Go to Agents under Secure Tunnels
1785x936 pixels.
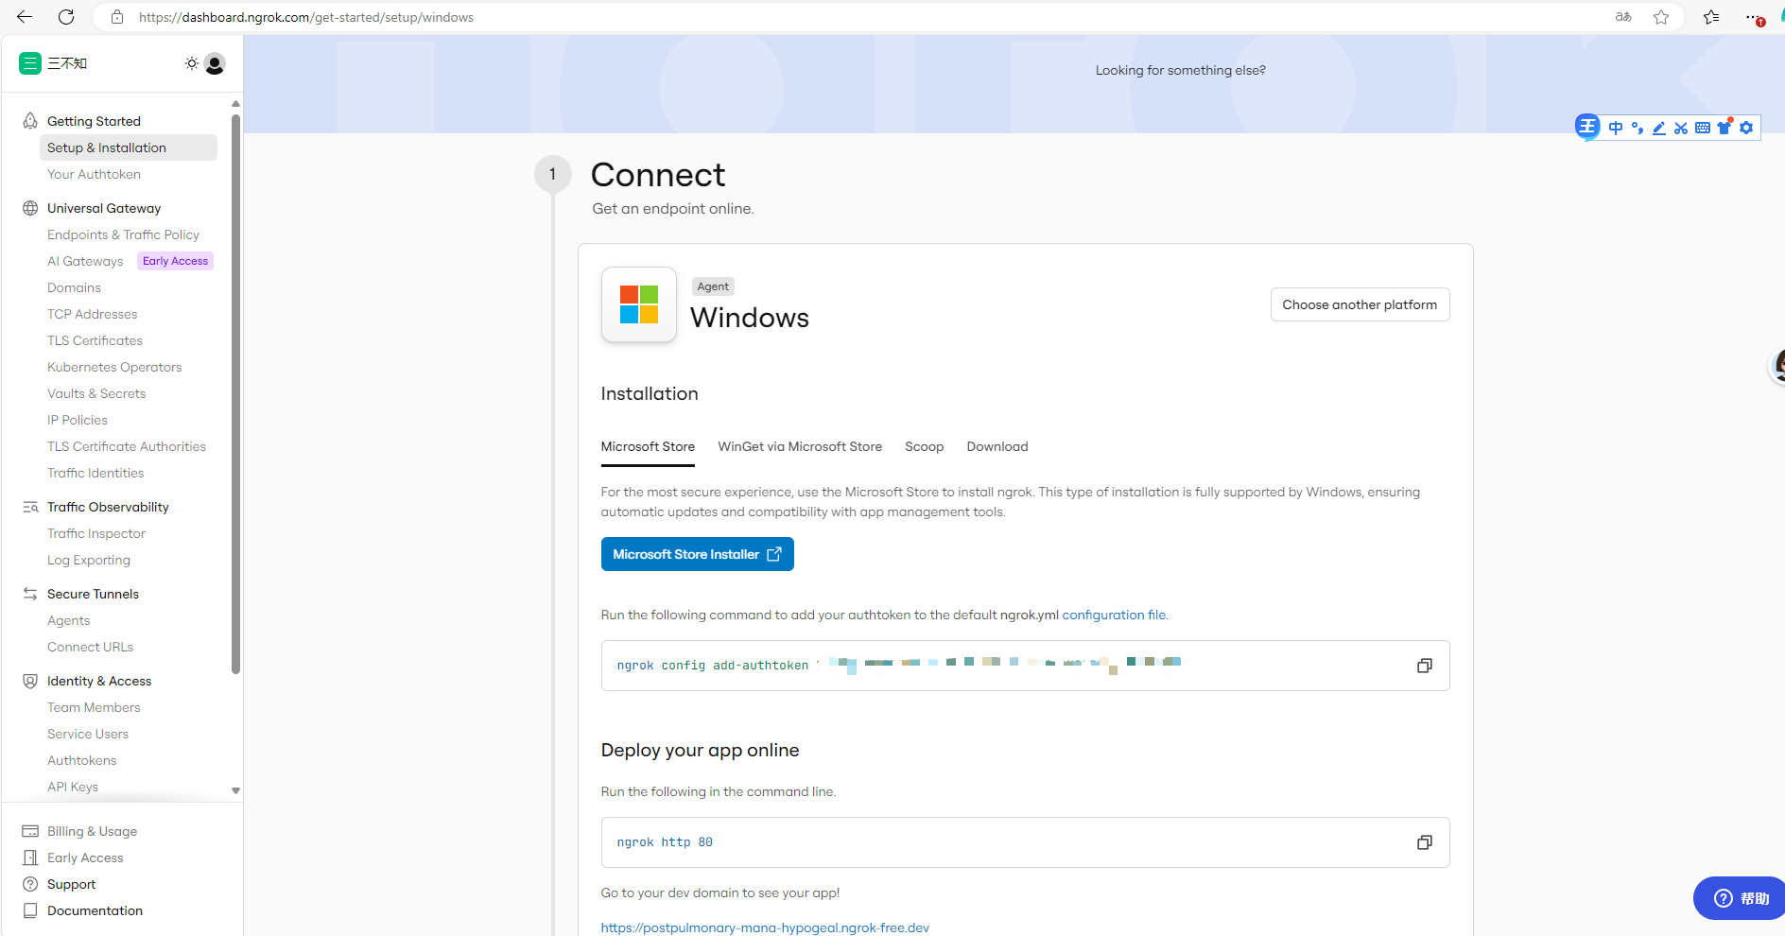(69, 620)
